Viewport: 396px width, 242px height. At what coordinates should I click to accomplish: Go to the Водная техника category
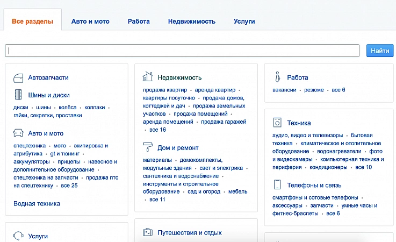(37, 203)
